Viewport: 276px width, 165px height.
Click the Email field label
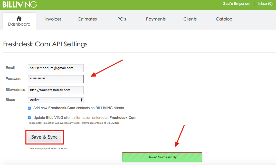tap(10, 68)
